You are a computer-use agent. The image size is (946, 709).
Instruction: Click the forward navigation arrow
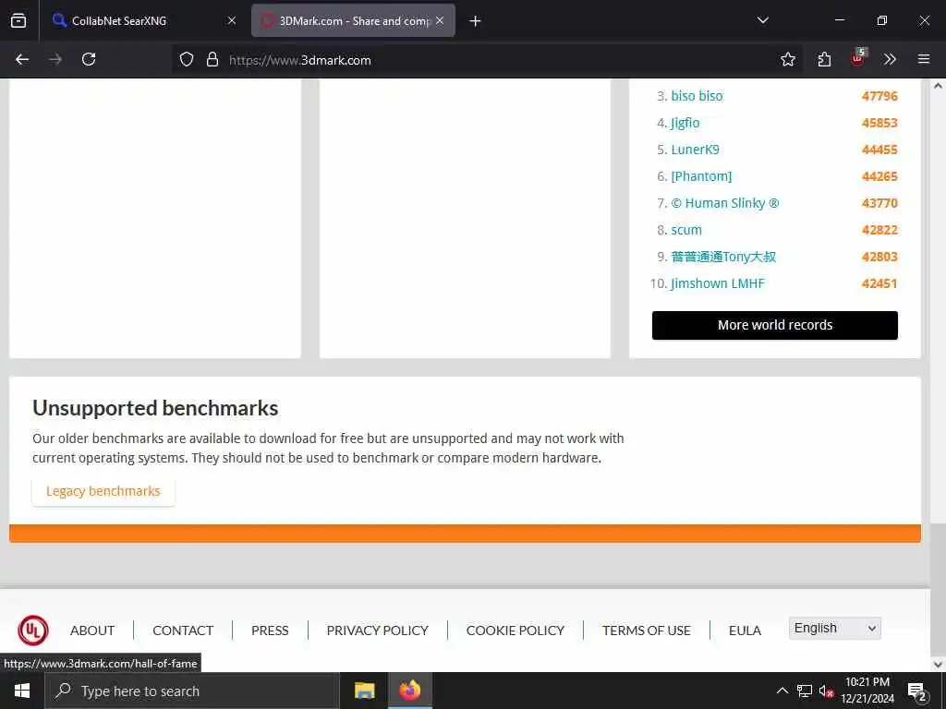click(x=55, y=59)
